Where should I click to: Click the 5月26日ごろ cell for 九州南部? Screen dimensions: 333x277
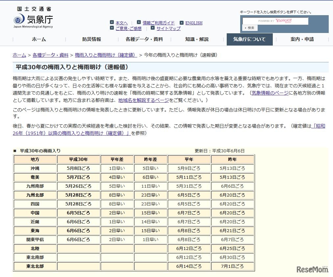pos(78,186)
